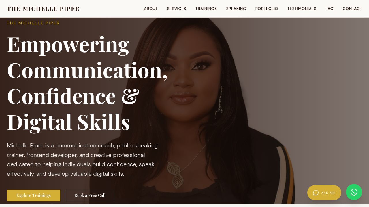Click the hero headline Empowering Communication
369x207 pixels.
(x=87, y=57)
